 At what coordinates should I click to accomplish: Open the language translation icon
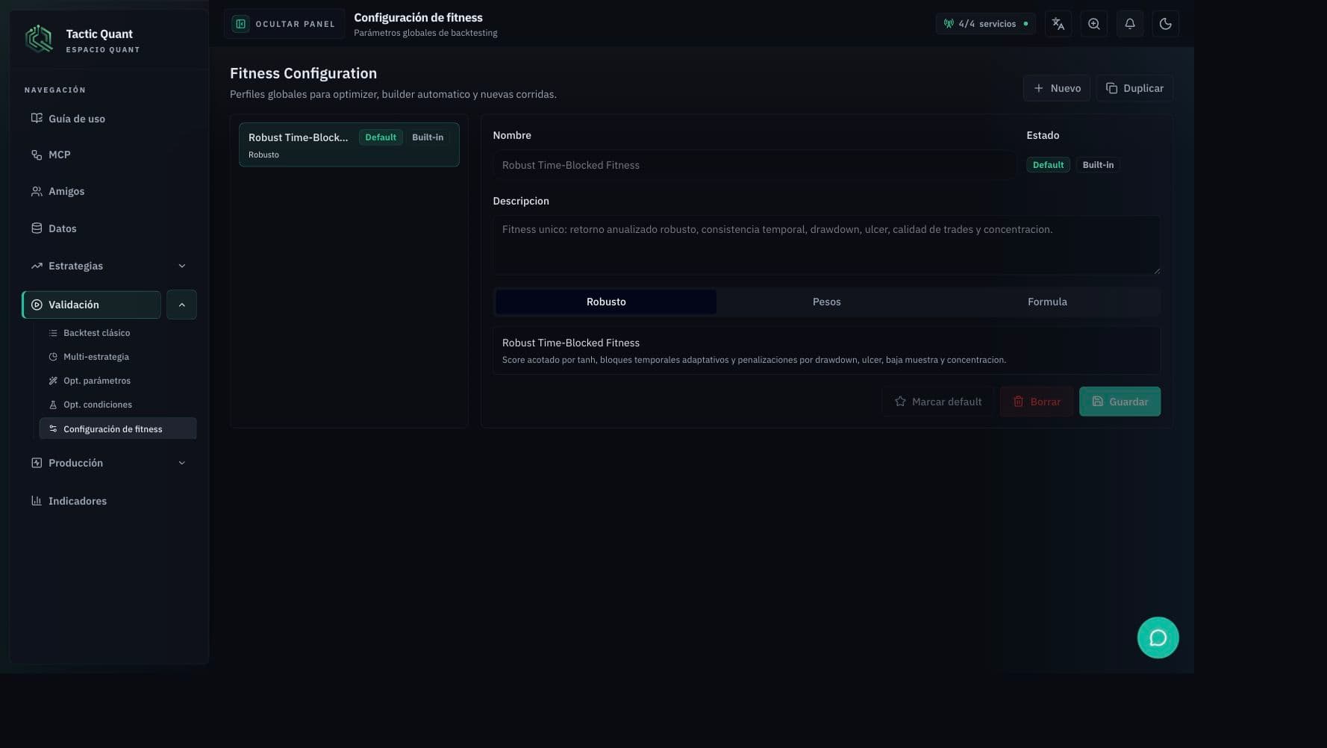click(x=1058, y=24)
